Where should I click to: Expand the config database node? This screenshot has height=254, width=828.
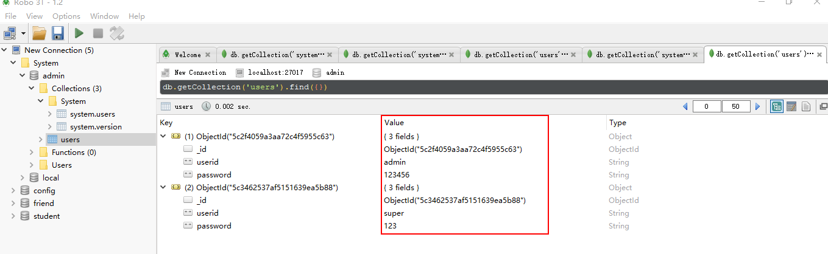point(13,190)
